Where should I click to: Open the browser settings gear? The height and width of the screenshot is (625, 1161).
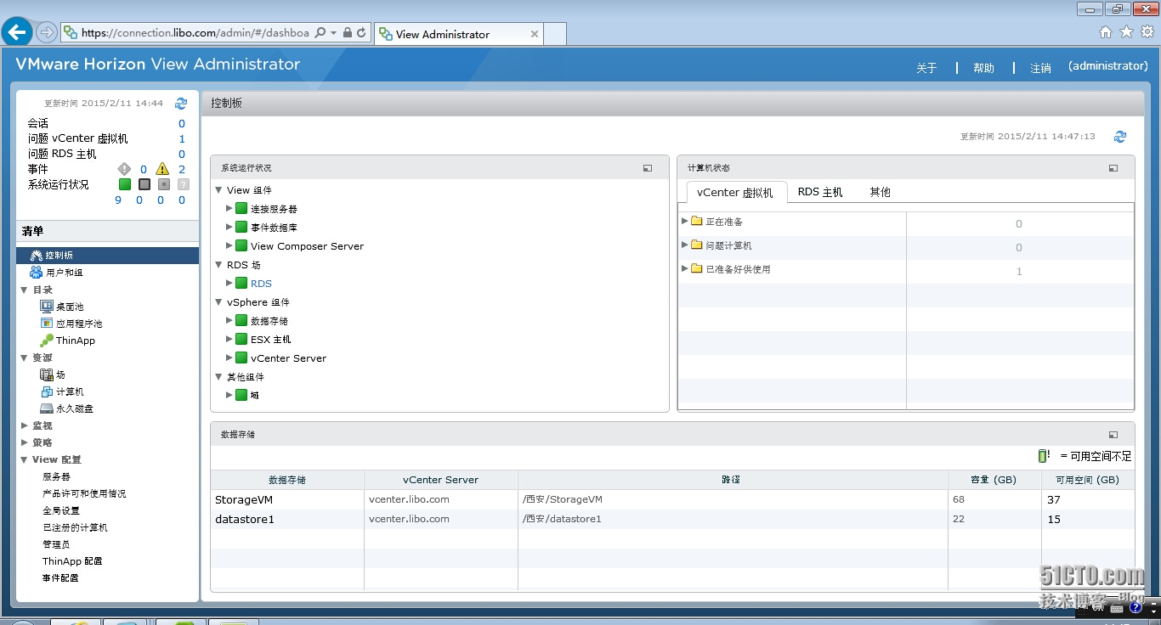pos(1147,32)
